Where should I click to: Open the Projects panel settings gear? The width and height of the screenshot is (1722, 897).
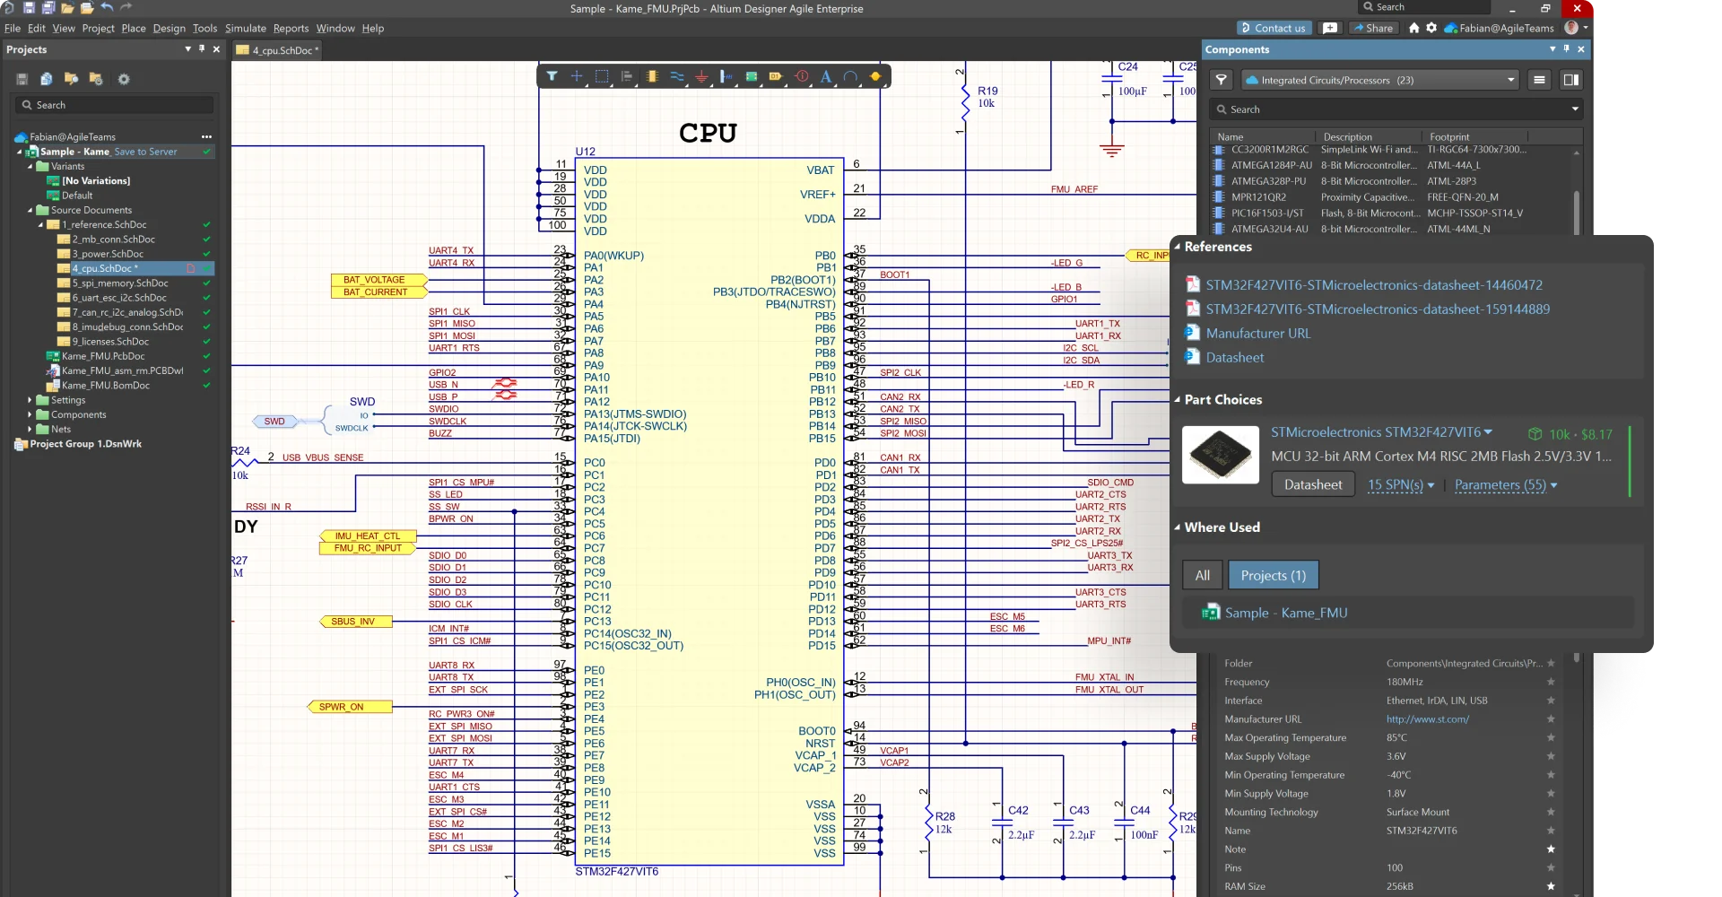[124, 79]
